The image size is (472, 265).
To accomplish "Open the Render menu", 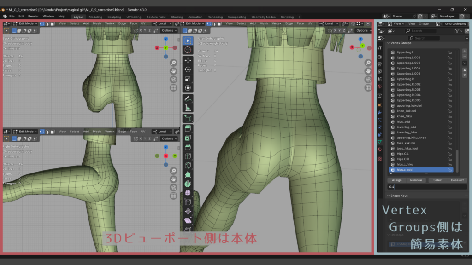I will [33, 16].
